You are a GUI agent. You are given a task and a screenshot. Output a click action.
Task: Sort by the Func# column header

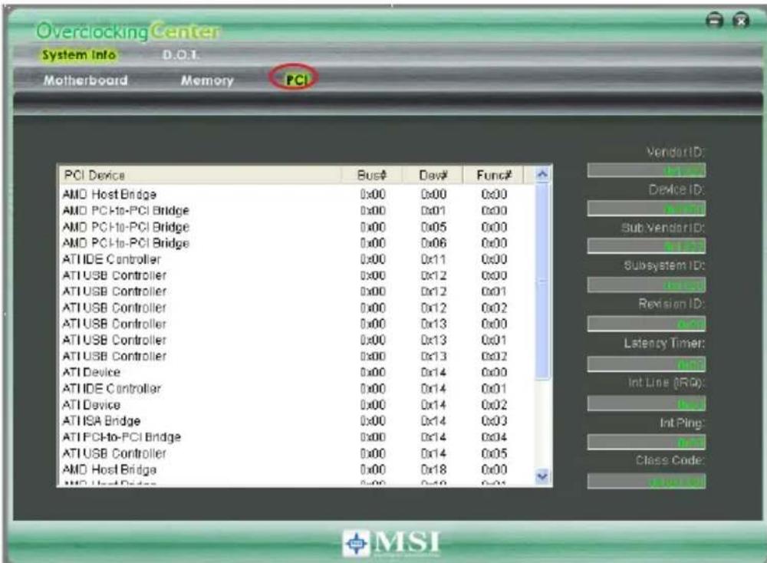coord(493,175)
